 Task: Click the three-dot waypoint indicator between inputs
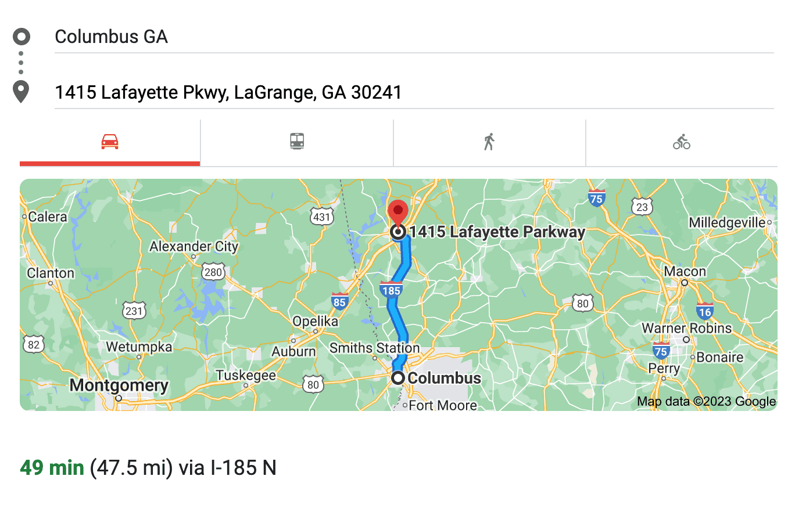[21, 63]
